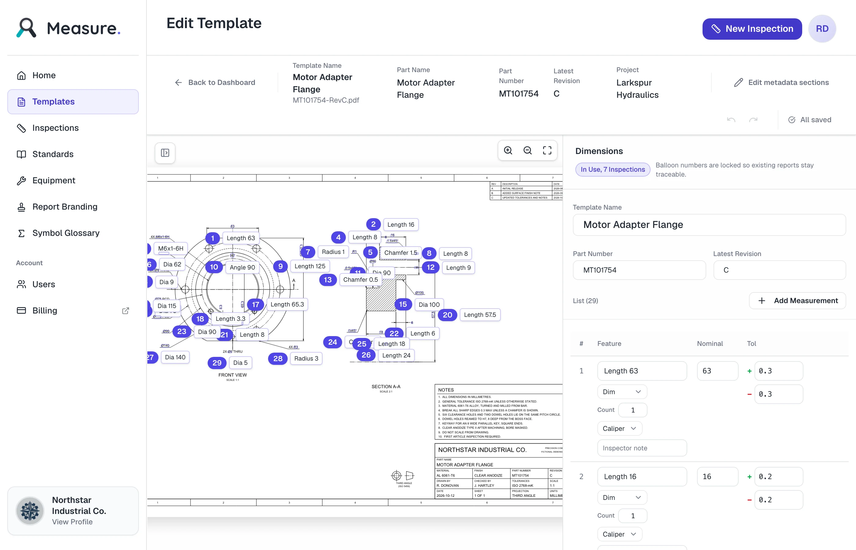The height and width of the screenshot is (550, 856).
Task: Click the fit-to-screen icon in viewer
Action: [547, 150]
